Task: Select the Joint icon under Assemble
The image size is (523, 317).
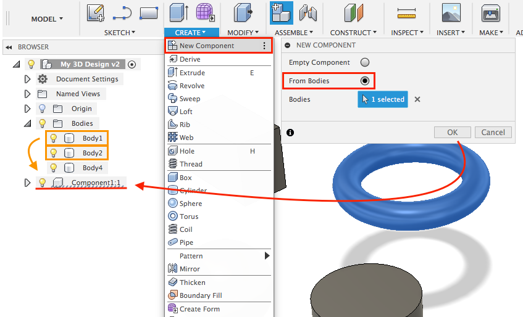Action: [x=308, y=12]
